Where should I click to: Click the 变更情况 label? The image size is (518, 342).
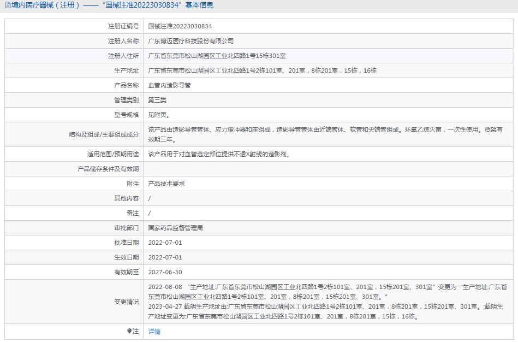click(x=127, y=302)
